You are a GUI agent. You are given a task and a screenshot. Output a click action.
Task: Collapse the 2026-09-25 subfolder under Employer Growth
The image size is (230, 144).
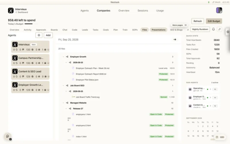(x=66, y=62)
